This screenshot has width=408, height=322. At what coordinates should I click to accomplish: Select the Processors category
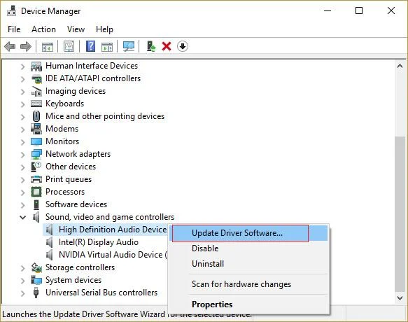[x=65, y=192]
